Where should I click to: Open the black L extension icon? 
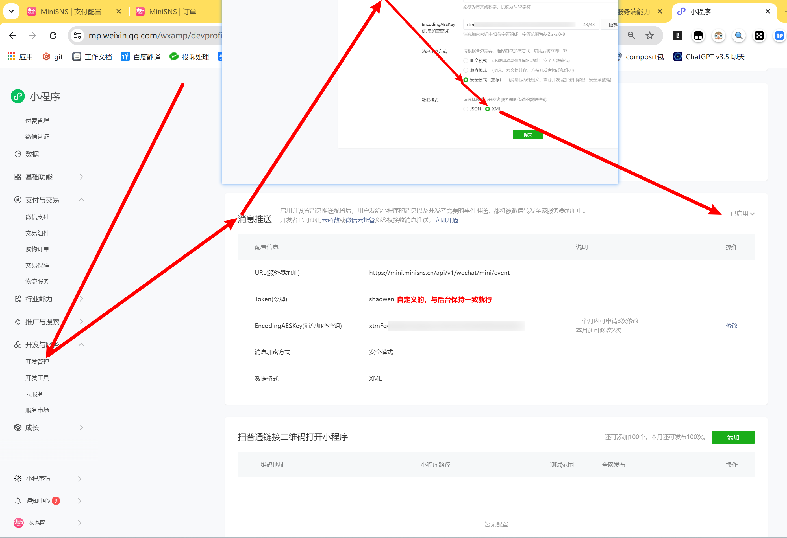coord(678,36)
